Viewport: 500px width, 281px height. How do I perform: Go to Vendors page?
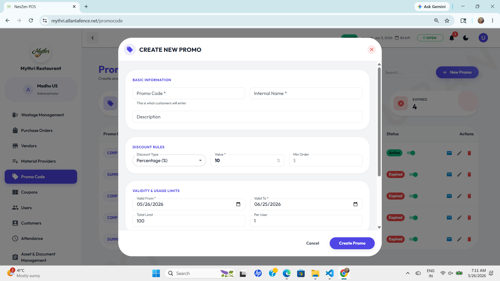[x=41, y=146]
